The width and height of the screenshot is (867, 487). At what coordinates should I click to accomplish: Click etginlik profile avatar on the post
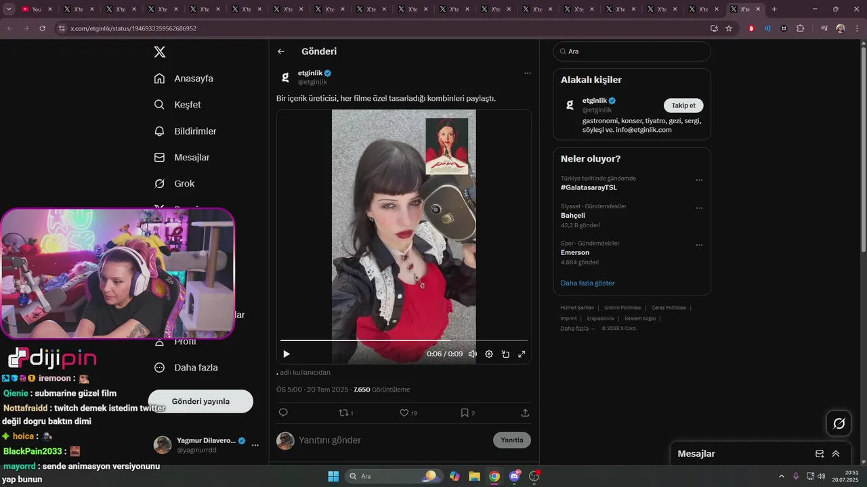coord(285,77)
